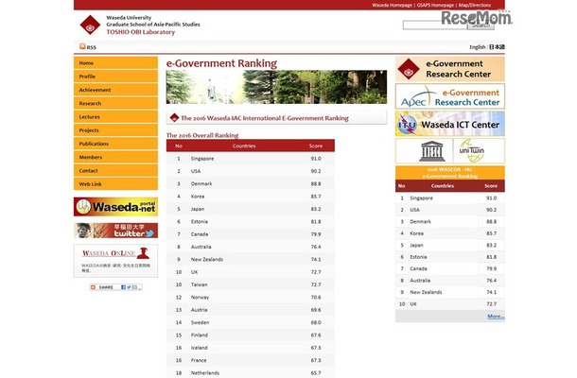Click the TOSHIO OBI Laboratory title
Image resolution: width=577 pixels, height=378 pixels.
[x=141, y=32]
